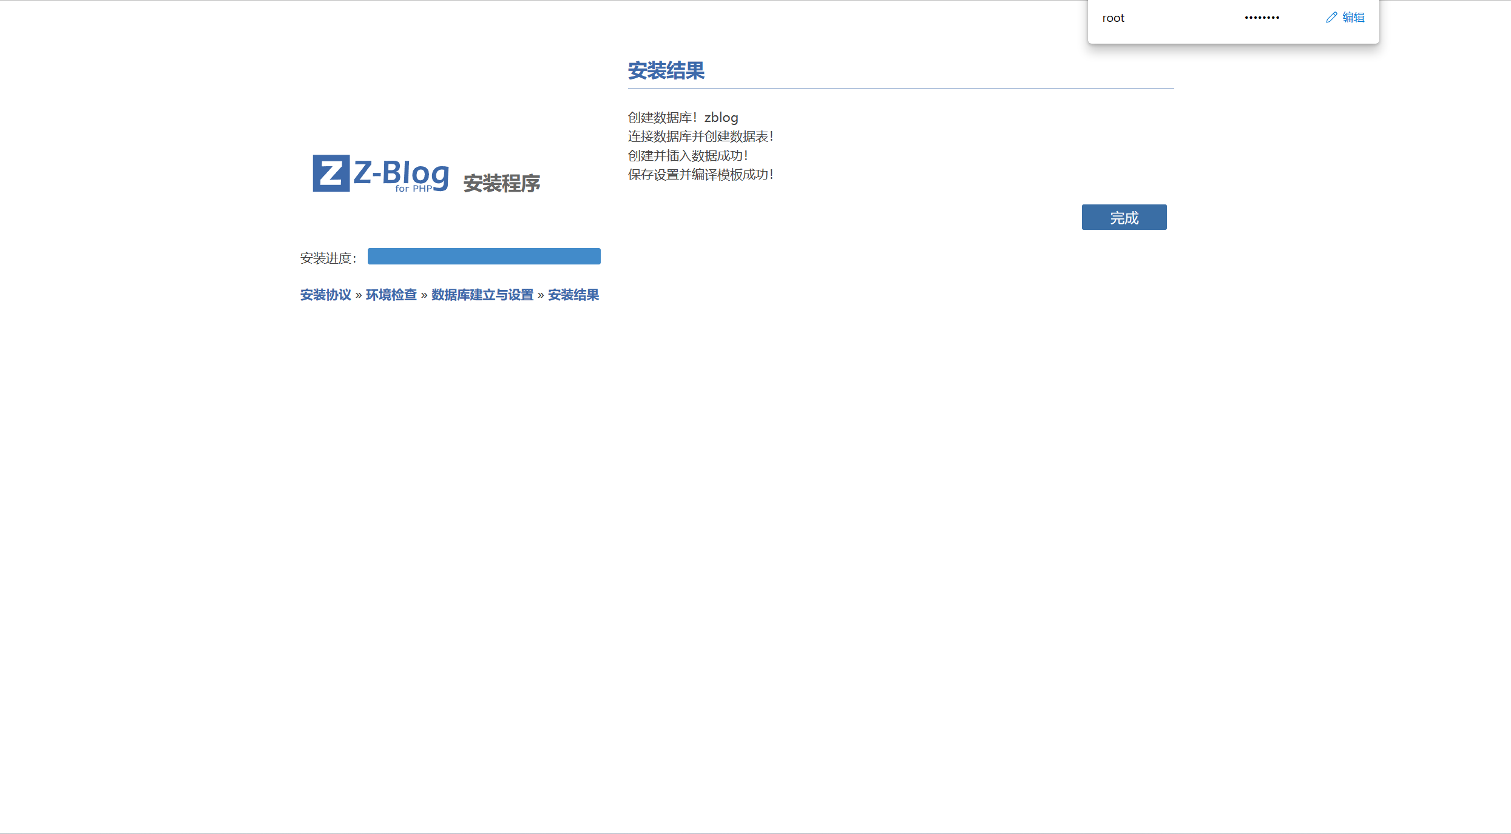Click the blue installation progress bar
Image resolution: width=1511 pixels, height=834 pixels.
pyautogui.click(x=484, y=257)
